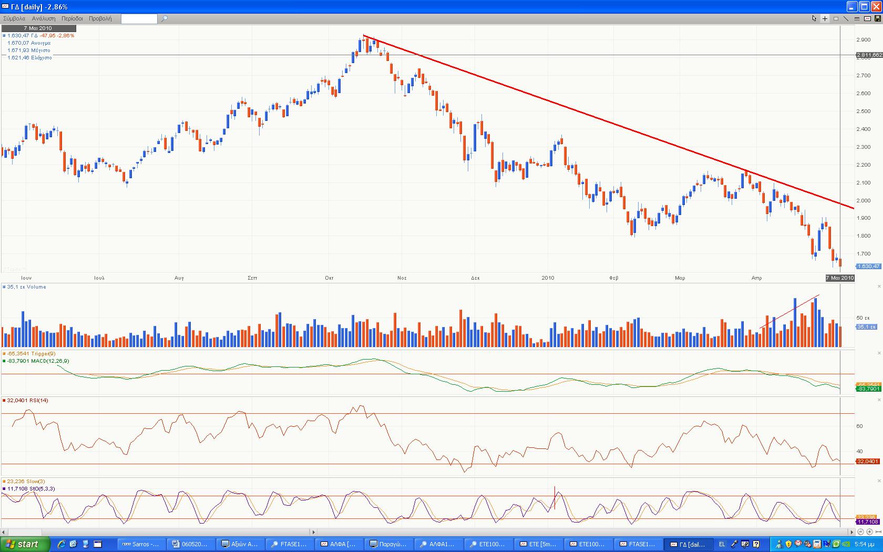Open the chart type icon
This screenshot has height=552, width=883.
tap(867, 18)
